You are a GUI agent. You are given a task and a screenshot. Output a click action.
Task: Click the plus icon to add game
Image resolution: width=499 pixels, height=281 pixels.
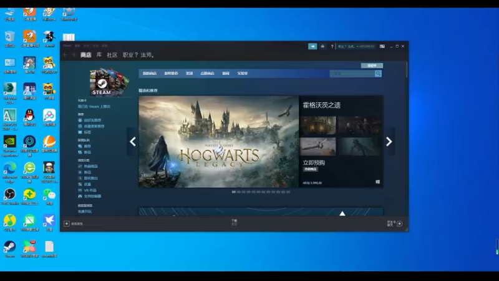pos(67,224)
